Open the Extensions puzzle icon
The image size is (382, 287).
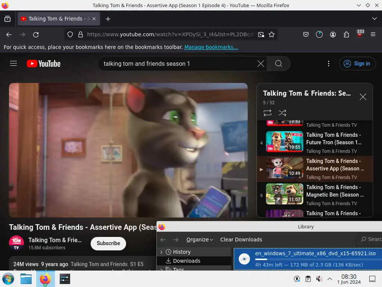[x=346, y=35]
